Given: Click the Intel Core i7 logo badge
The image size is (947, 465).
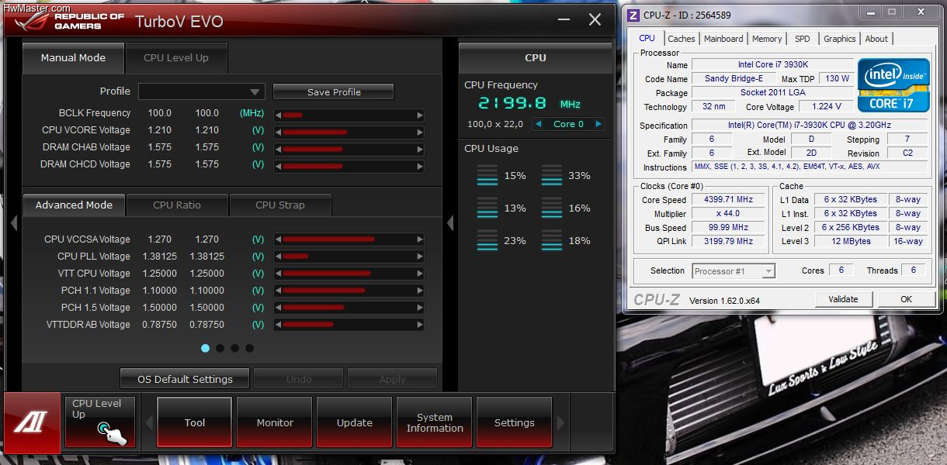Looking at the screenshot, I should 893,85.
